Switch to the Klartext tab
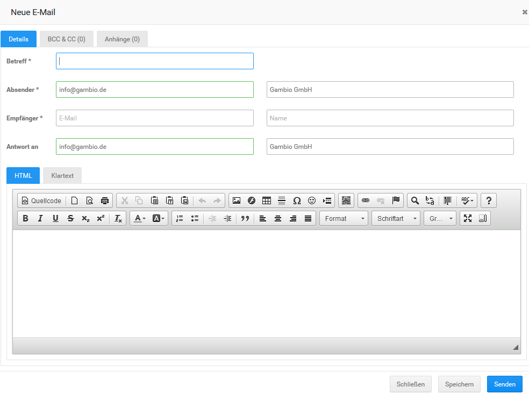The image size is (529, 394). [x=62, y=175]
